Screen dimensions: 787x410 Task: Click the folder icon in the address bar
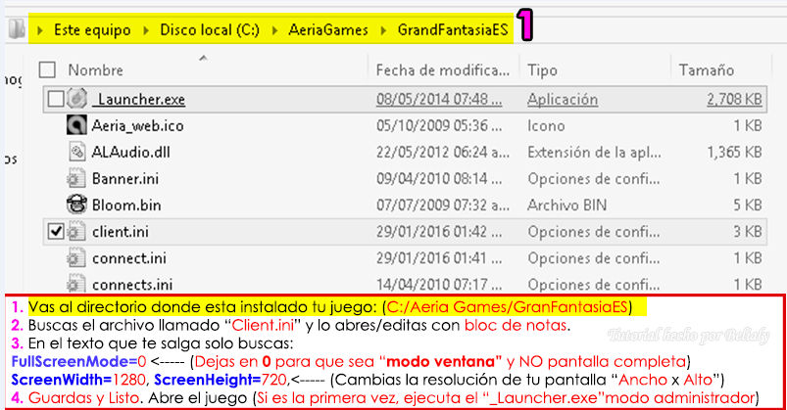click(x=17, y=29)
